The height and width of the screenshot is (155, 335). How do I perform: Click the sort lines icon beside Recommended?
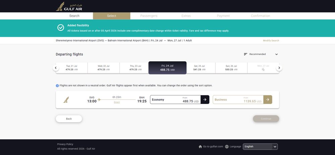coord(246,54)
